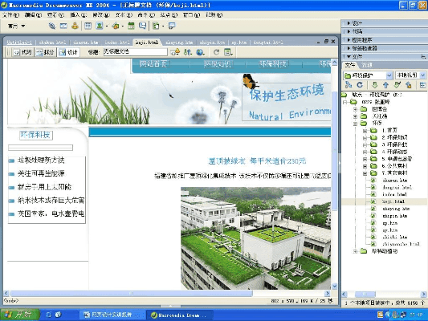Put files with the blue up arrow
Viewport: 428px width, 321px height.
pos(385,85)
